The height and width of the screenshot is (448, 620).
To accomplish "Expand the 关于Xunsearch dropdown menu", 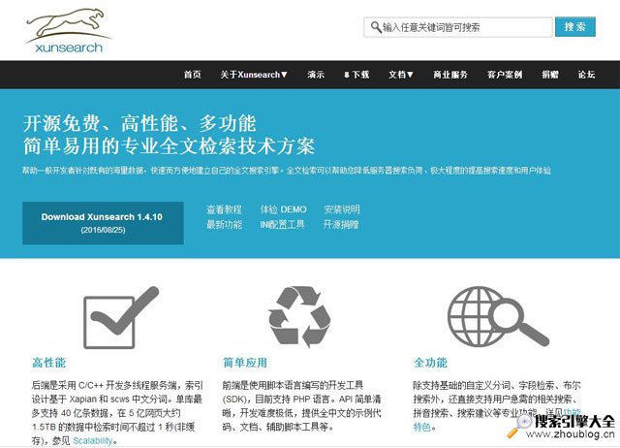I will pos(253,75).
